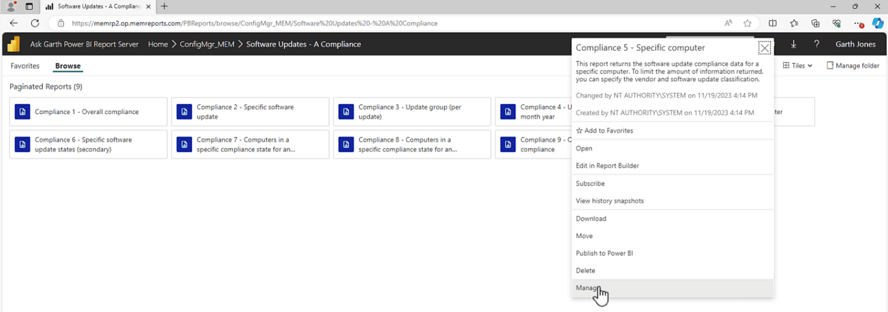
Task: Click the site info lock icon
Action: coord(61,23)
